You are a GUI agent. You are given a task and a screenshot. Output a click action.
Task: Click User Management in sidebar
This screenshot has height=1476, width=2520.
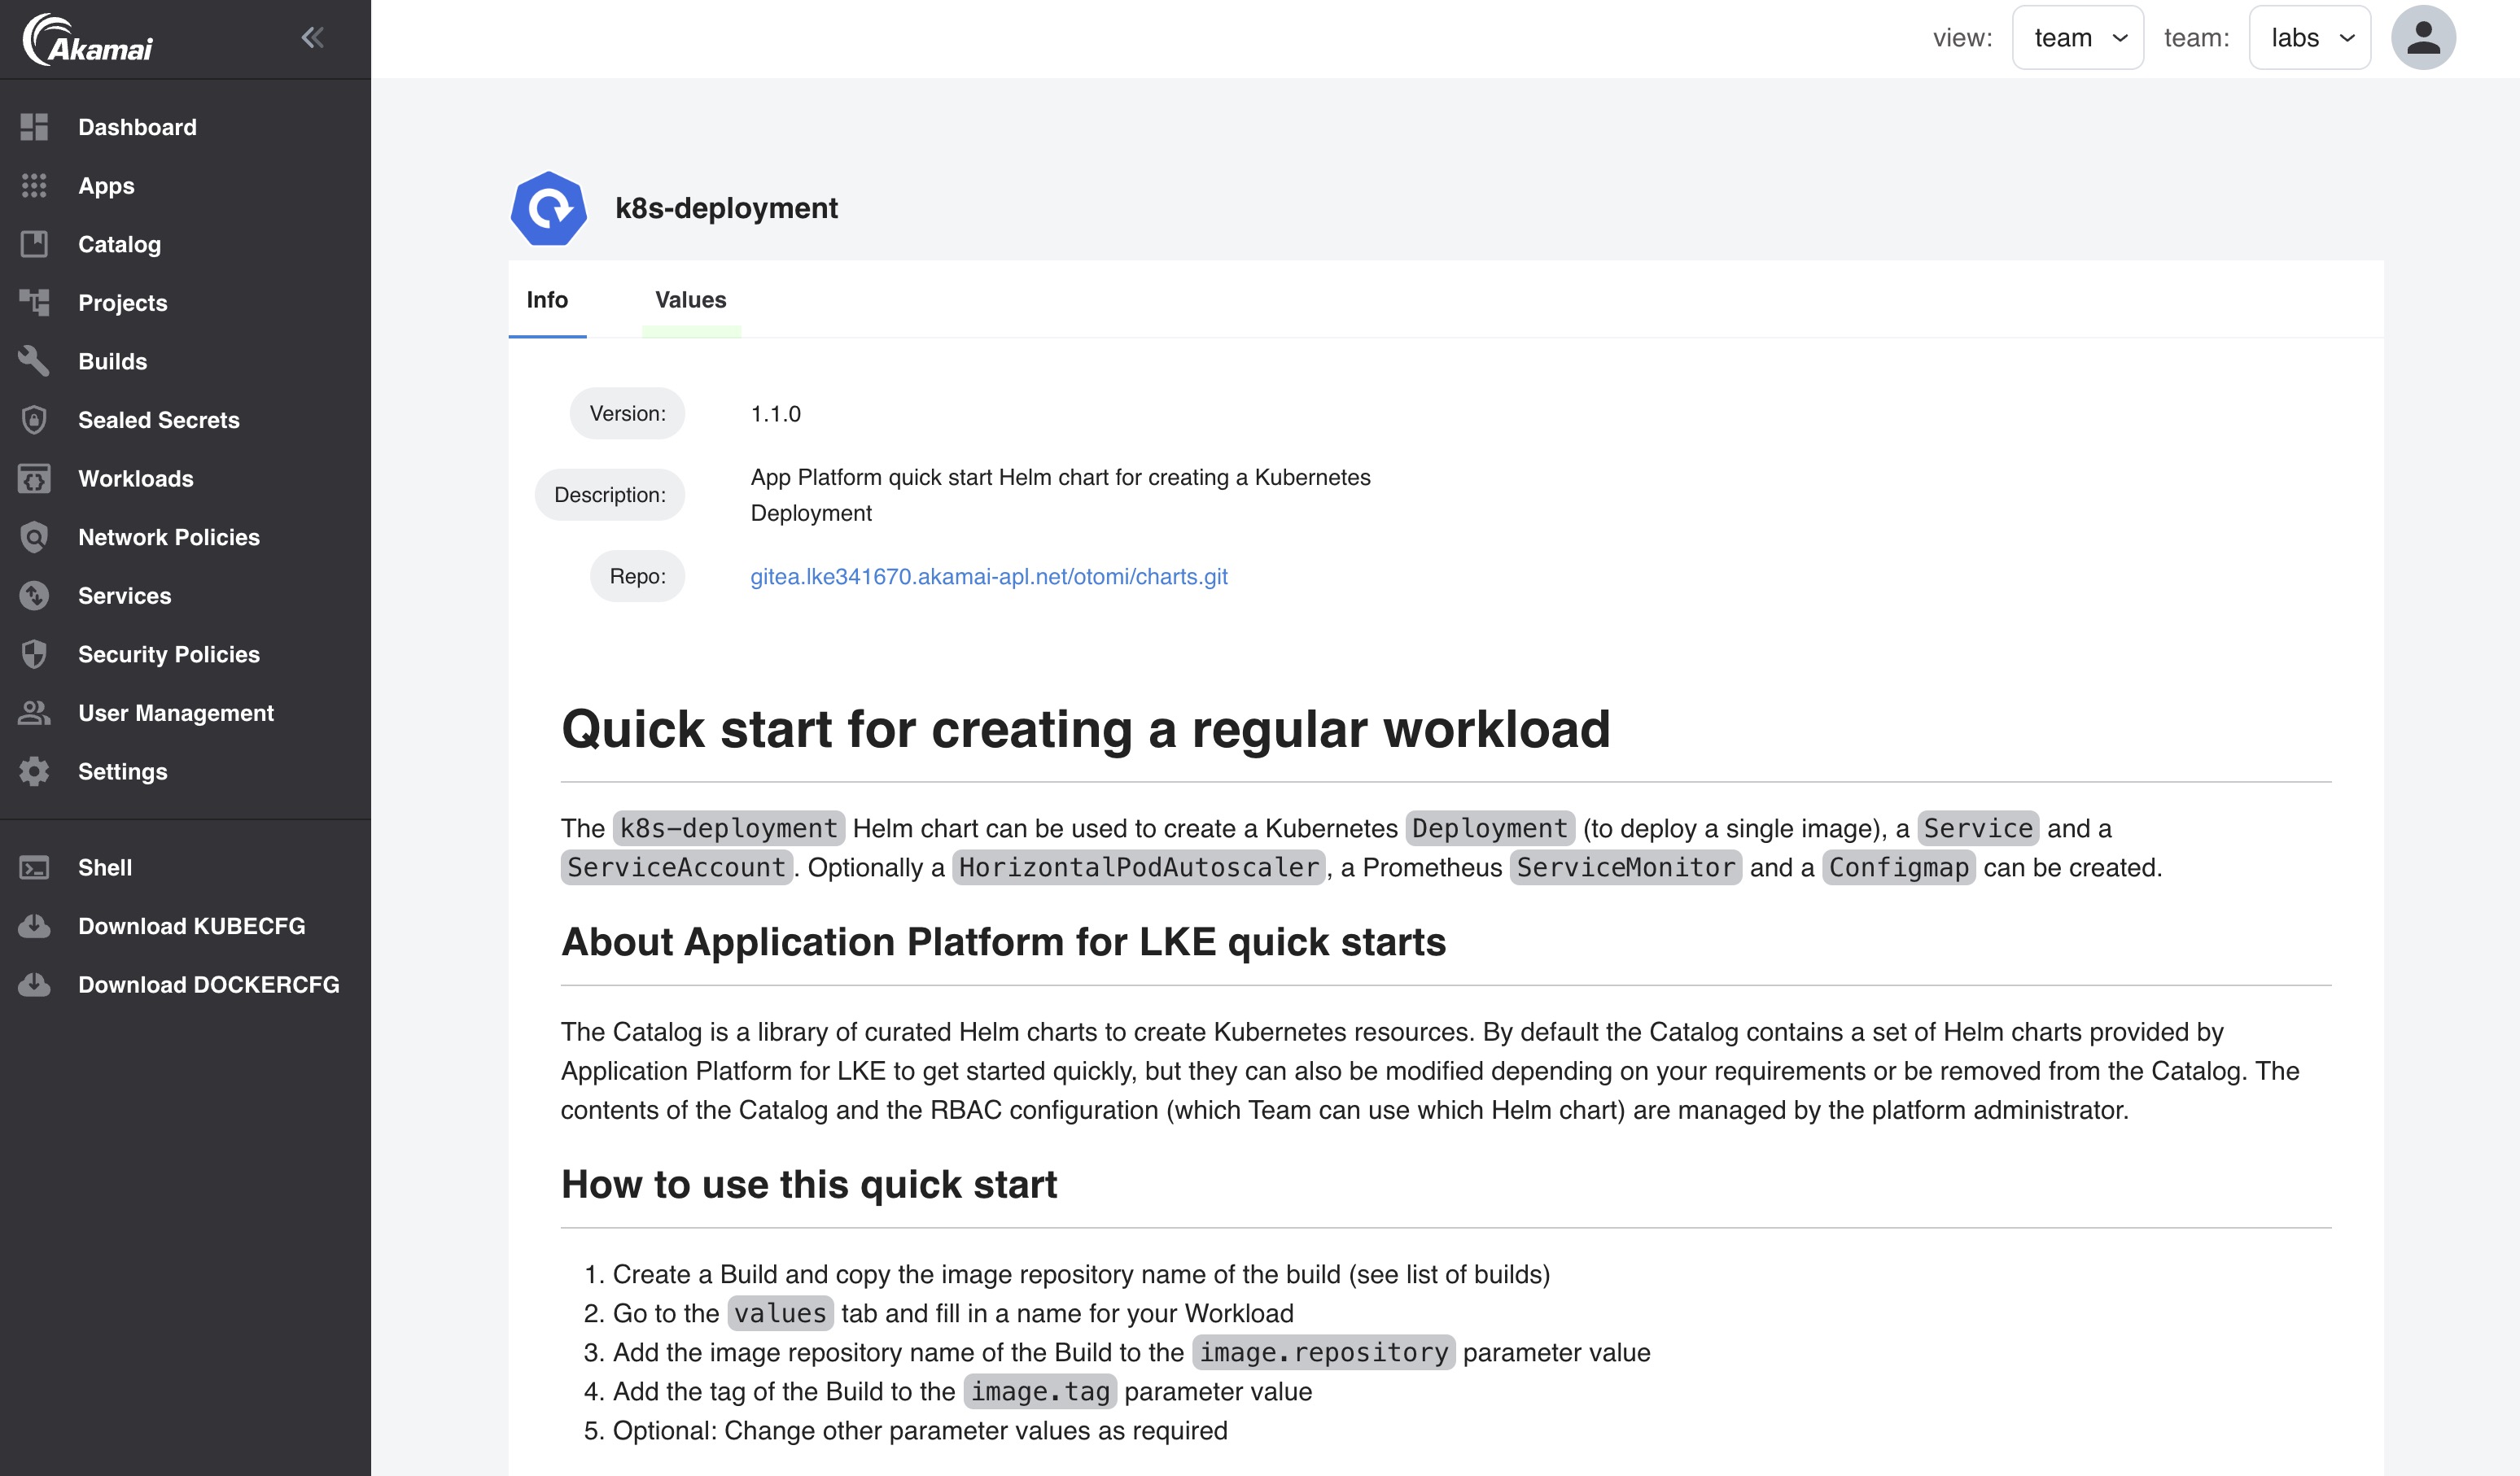pyautogui.click(x=176, y=712)
